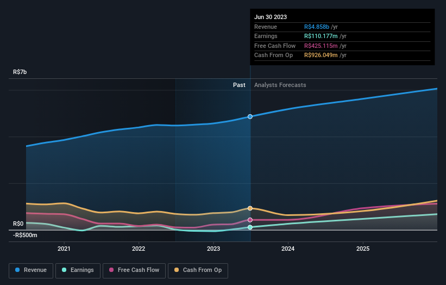The image size is (446, 285).
Task: Click the -R$500m y-axis label
Action: pos(25,235)
